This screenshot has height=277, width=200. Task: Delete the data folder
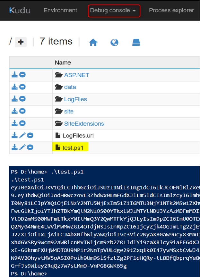22,87
